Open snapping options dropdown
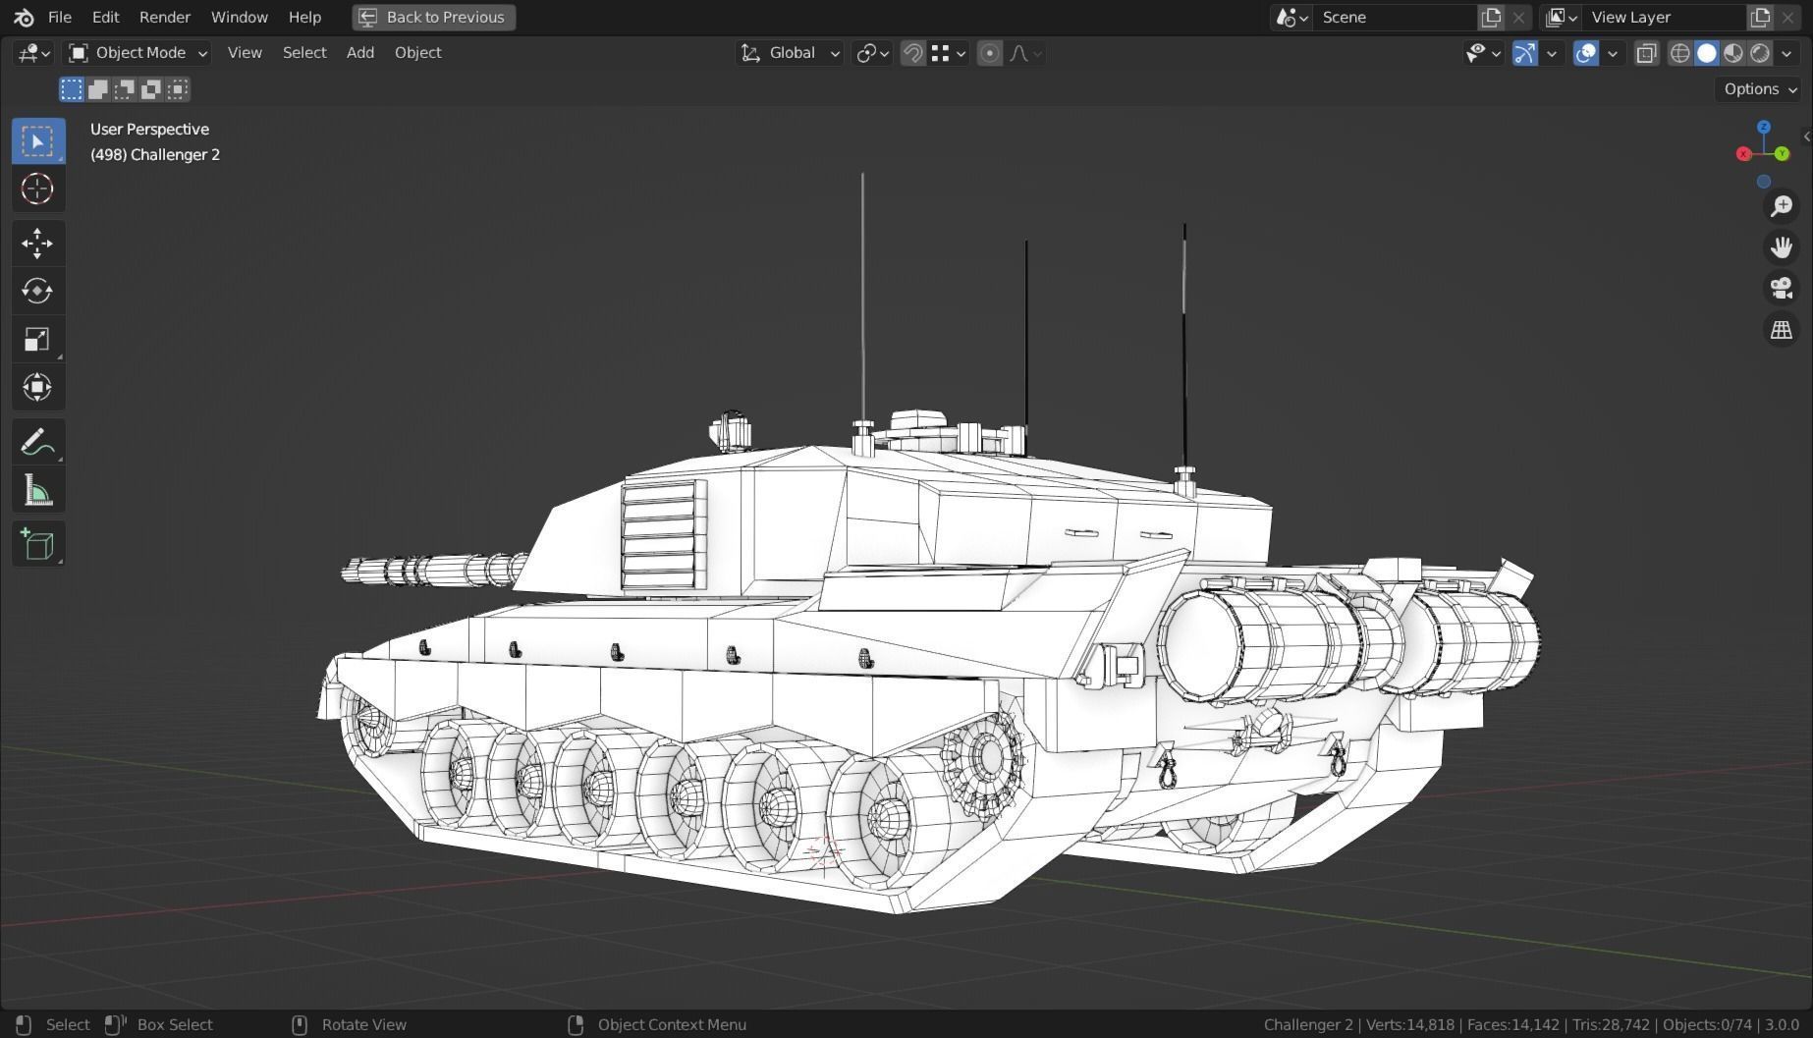The height and width of the screenshot is (1038, 1813). [x=949, y=53]
